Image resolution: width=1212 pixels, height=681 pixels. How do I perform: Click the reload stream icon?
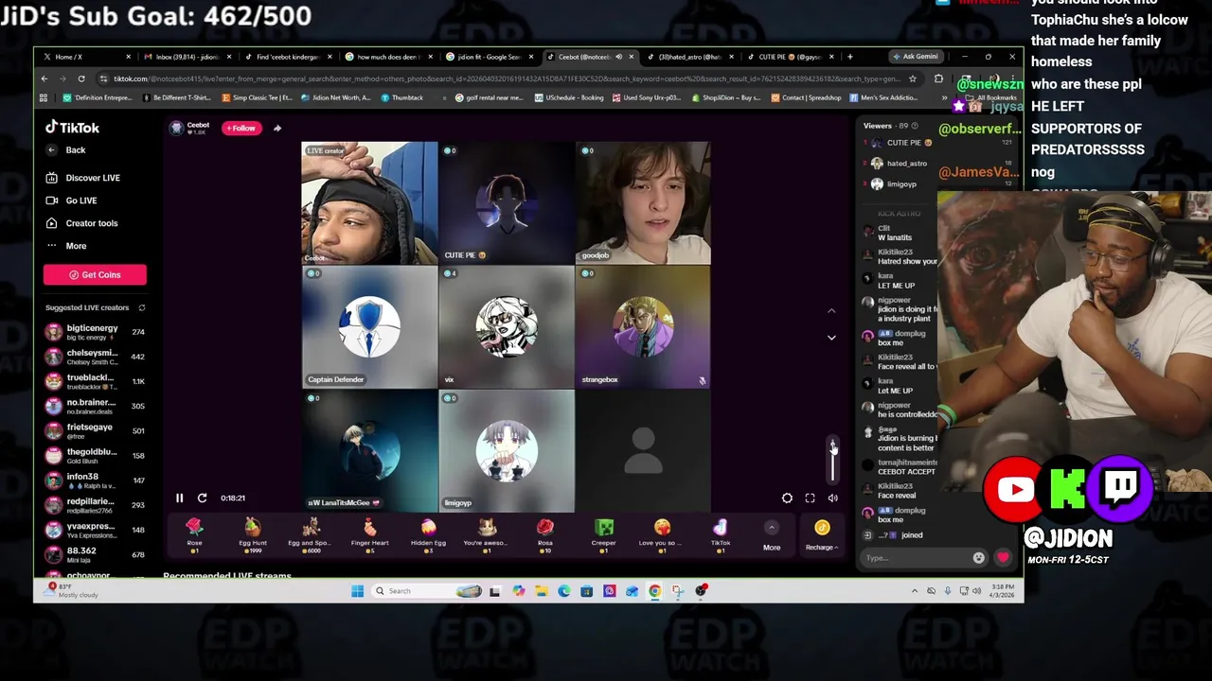point(202,498)
